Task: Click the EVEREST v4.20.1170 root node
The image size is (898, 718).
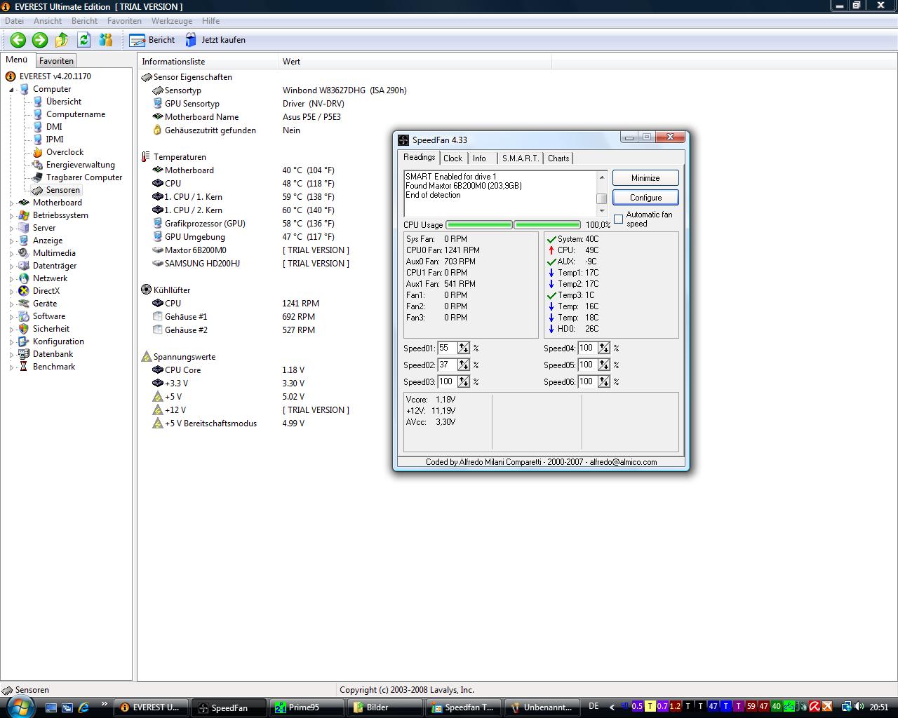Action: click(55, 76)
